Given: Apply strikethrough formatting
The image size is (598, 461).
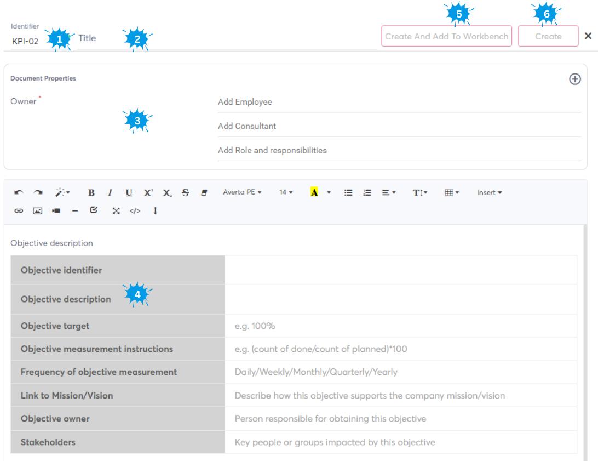Looking at the screenshot, I should (184, 193).
